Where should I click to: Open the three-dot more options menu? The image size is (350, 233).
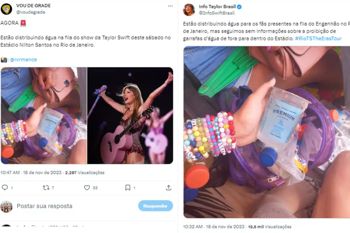tap(170, 6)
